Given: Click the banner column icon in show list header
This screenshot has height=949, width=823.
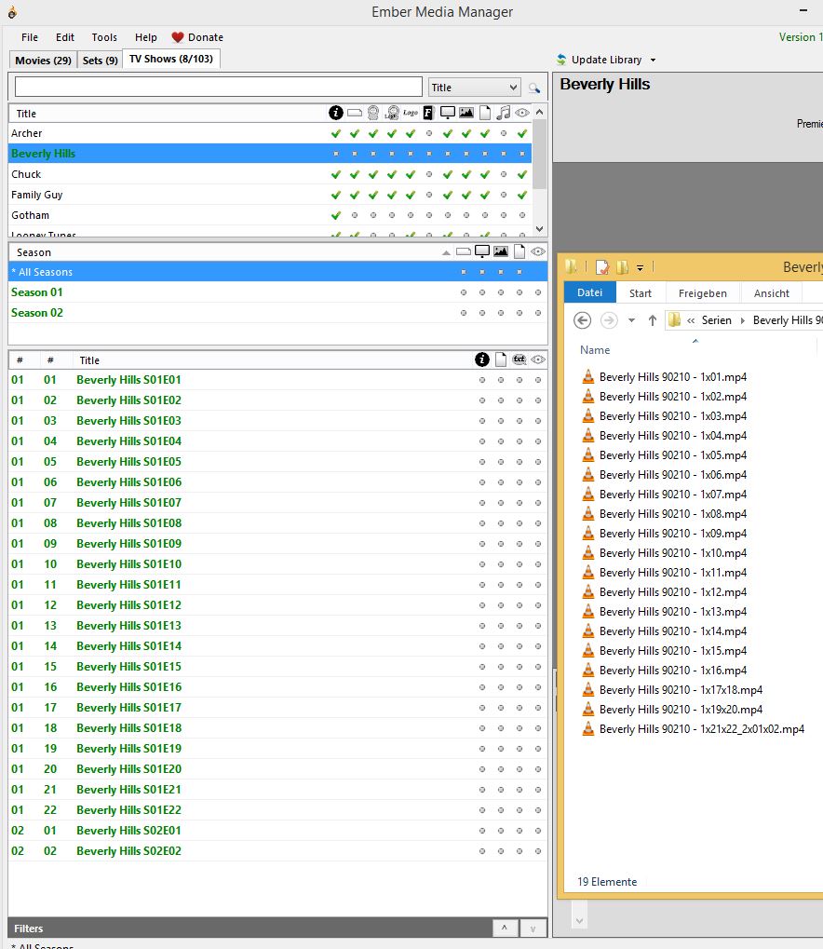Looking at the screenshot, I should pyautogui.click(x=355, y=113).
